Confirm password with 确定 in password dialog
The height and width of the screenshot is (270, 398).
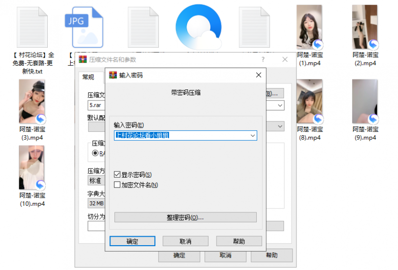pyautogui.click(x=132, y=241)
